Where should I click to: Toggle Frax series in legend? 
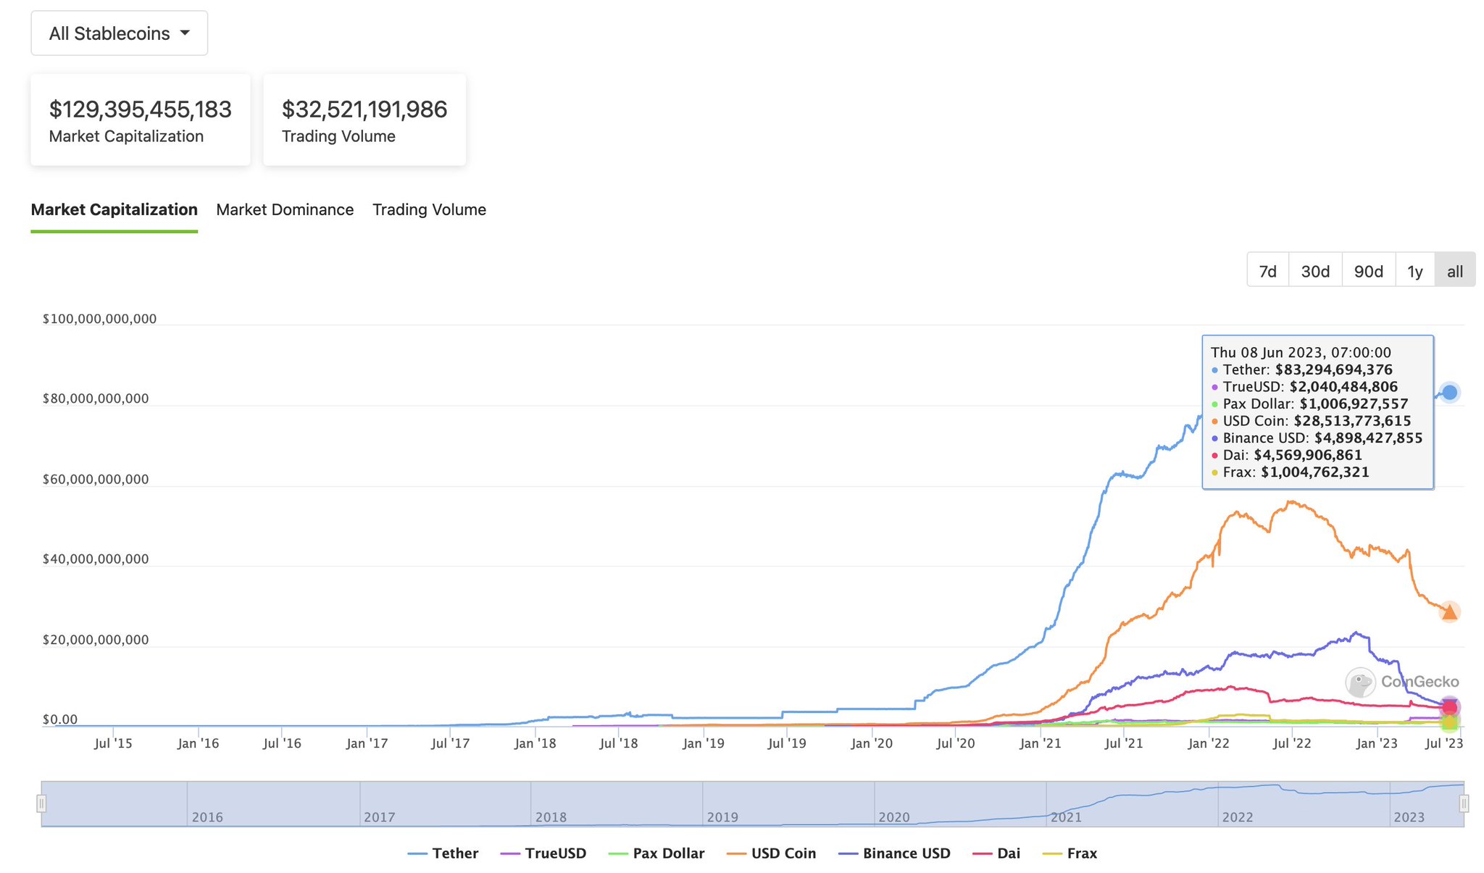pos(1070,853)
